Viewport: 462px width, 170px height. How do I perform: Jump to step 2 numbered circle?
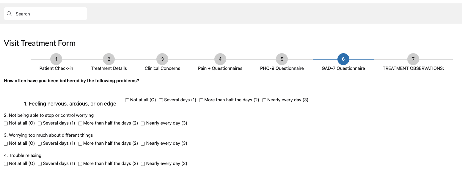[x=109, y=59]
